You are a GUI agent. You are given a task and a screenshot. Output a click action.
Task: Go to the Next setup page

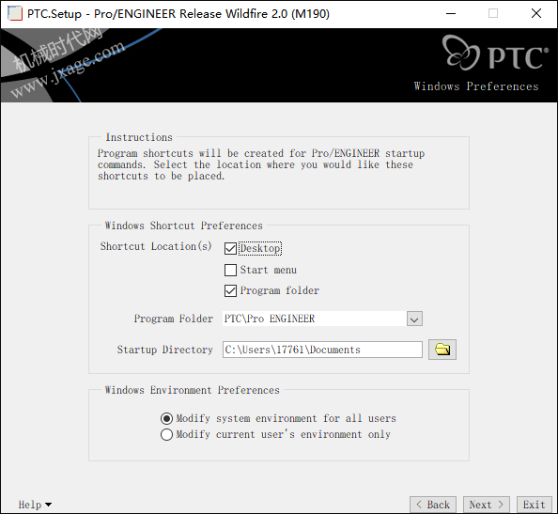[486, 505]
